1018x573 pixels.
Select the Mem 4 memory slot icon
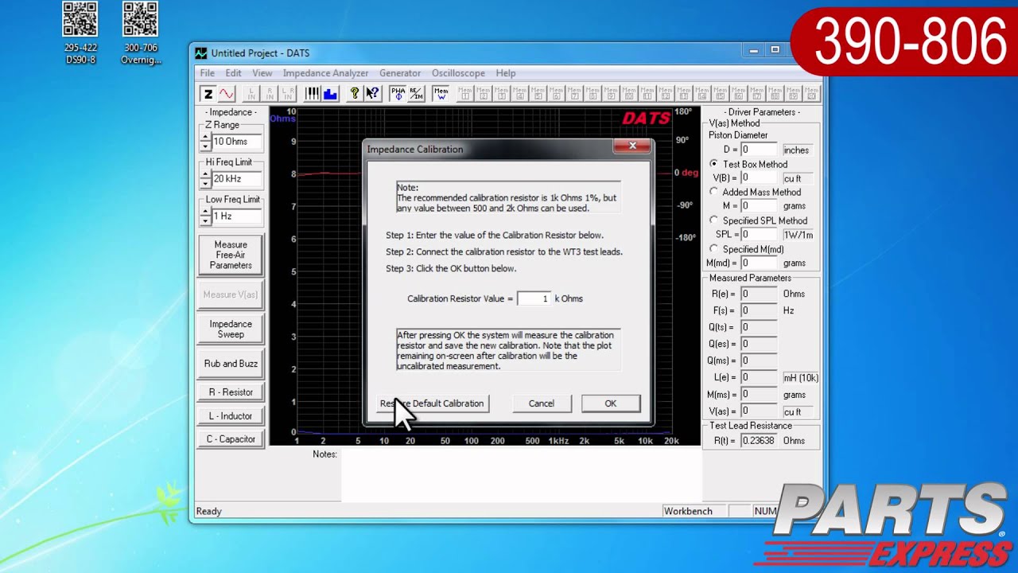coord(520,94)
